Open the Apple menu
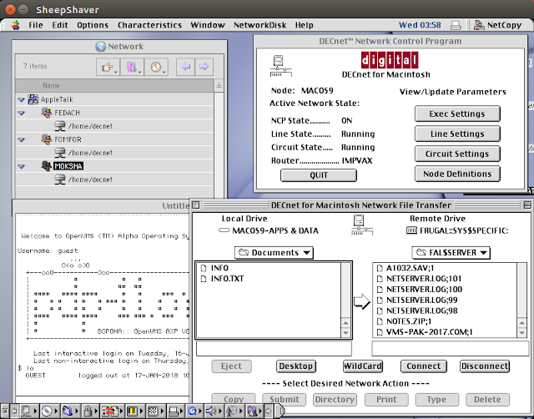534x419 pixels. (15, 25)
